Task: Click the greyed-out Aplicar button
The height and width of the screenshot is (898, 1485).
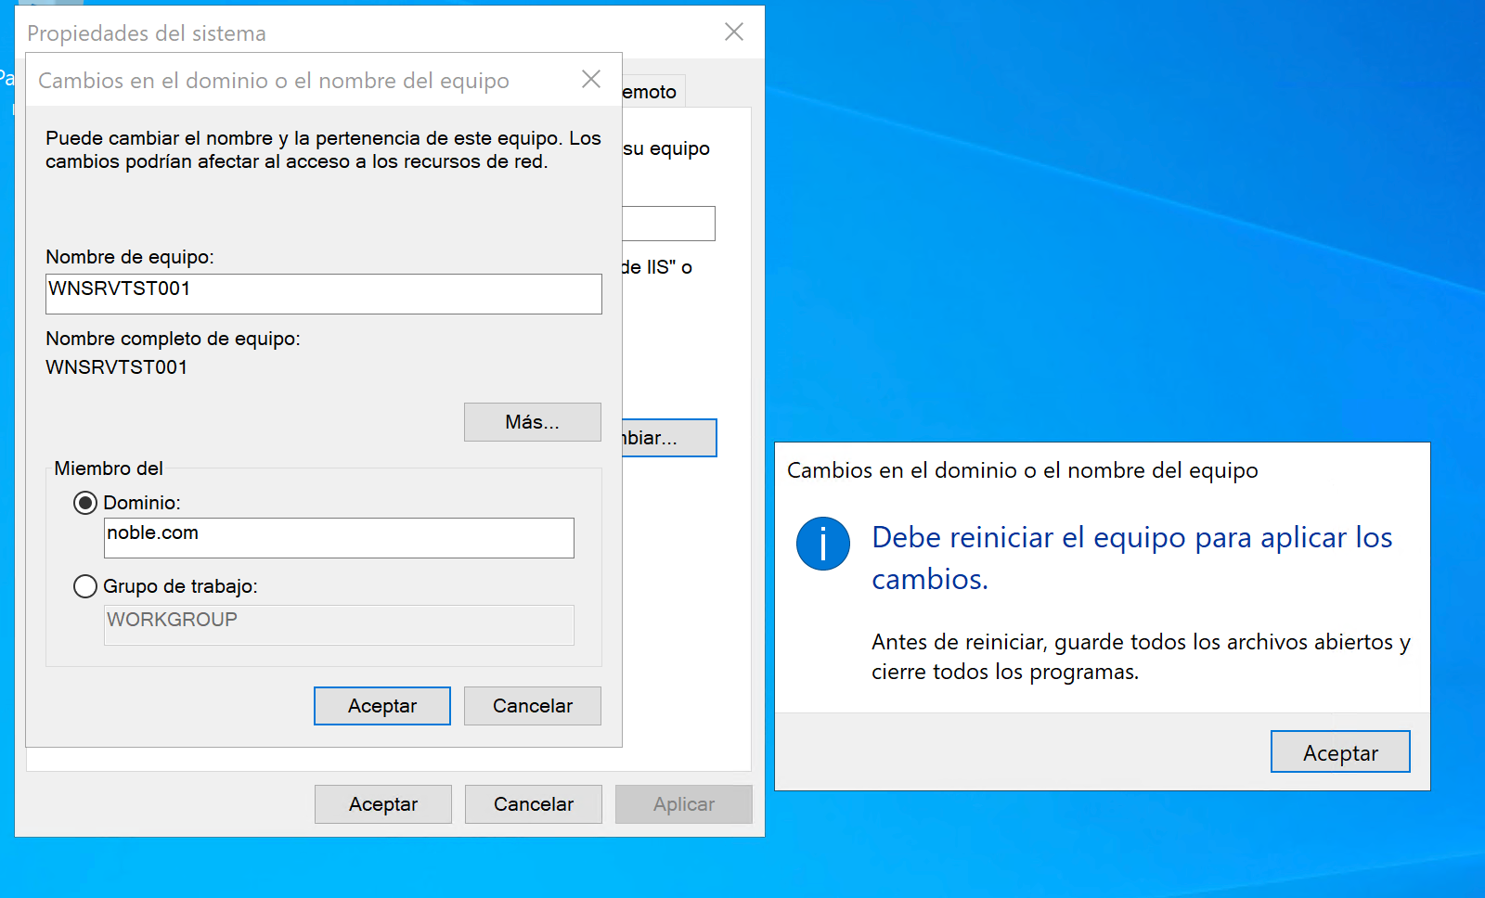Action: [683, 804]
